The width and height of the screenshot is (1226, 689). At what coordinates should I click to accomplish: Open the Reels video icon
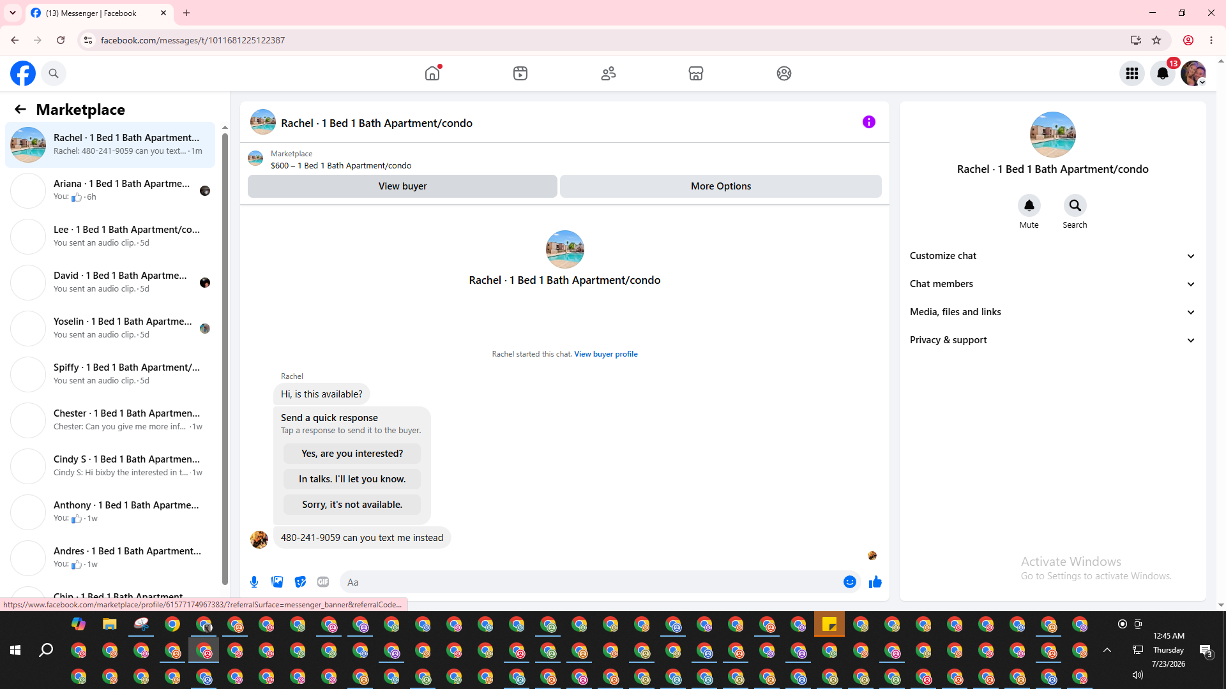pos(520,73)
